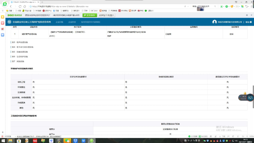
Task: Open the Weibo icon in left sidebar
Action: 3,29
